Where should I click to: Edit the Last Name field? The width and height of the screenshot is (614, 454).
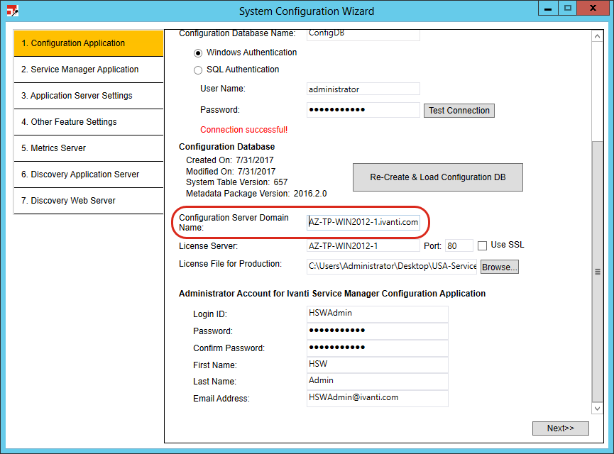pos(378,382)
